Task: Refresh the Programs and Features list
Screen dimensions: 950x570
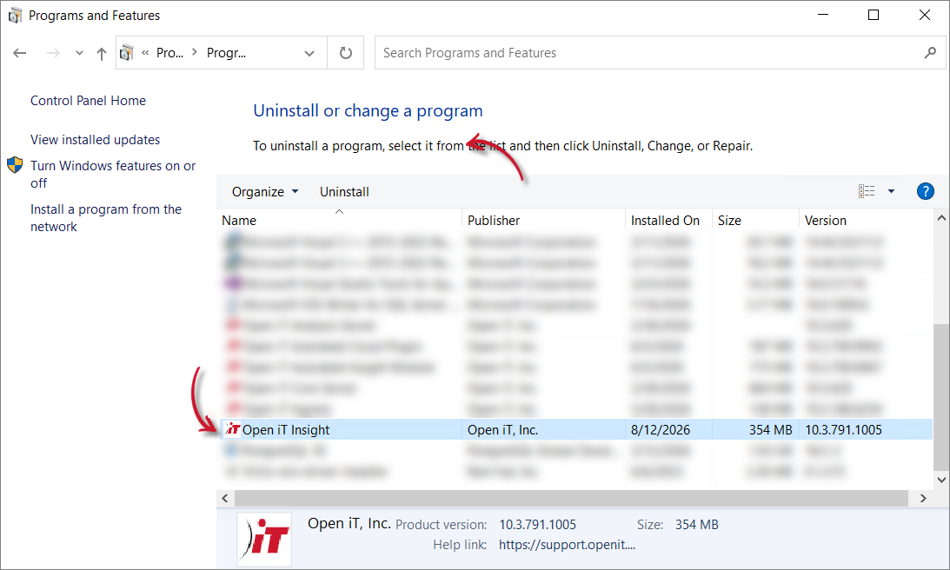Action: [346, 53]
